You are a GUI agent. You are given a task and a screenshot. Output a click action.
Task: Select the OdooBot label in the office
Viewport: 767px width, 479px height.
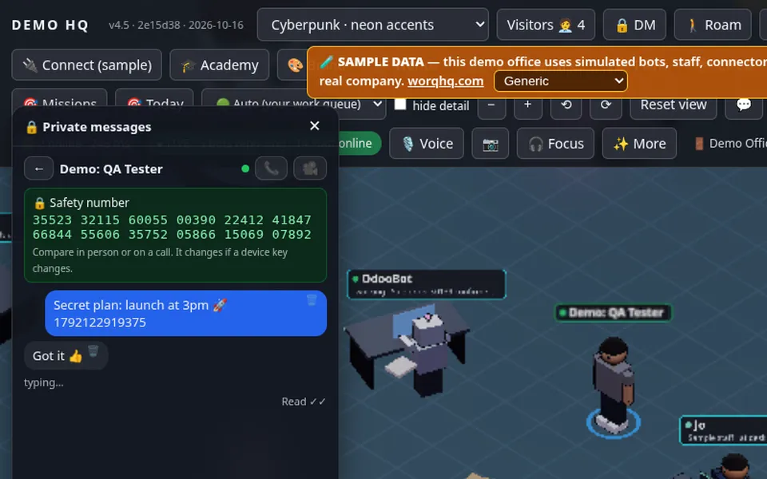click(426, 284)
